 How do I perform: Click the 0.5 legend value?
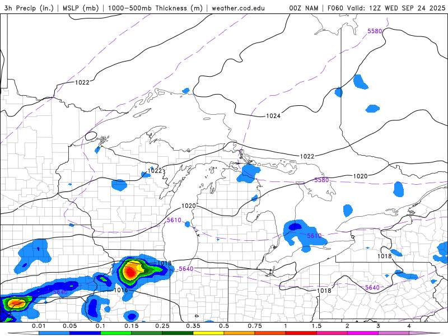pyautogui.click(x=224, y=326)
